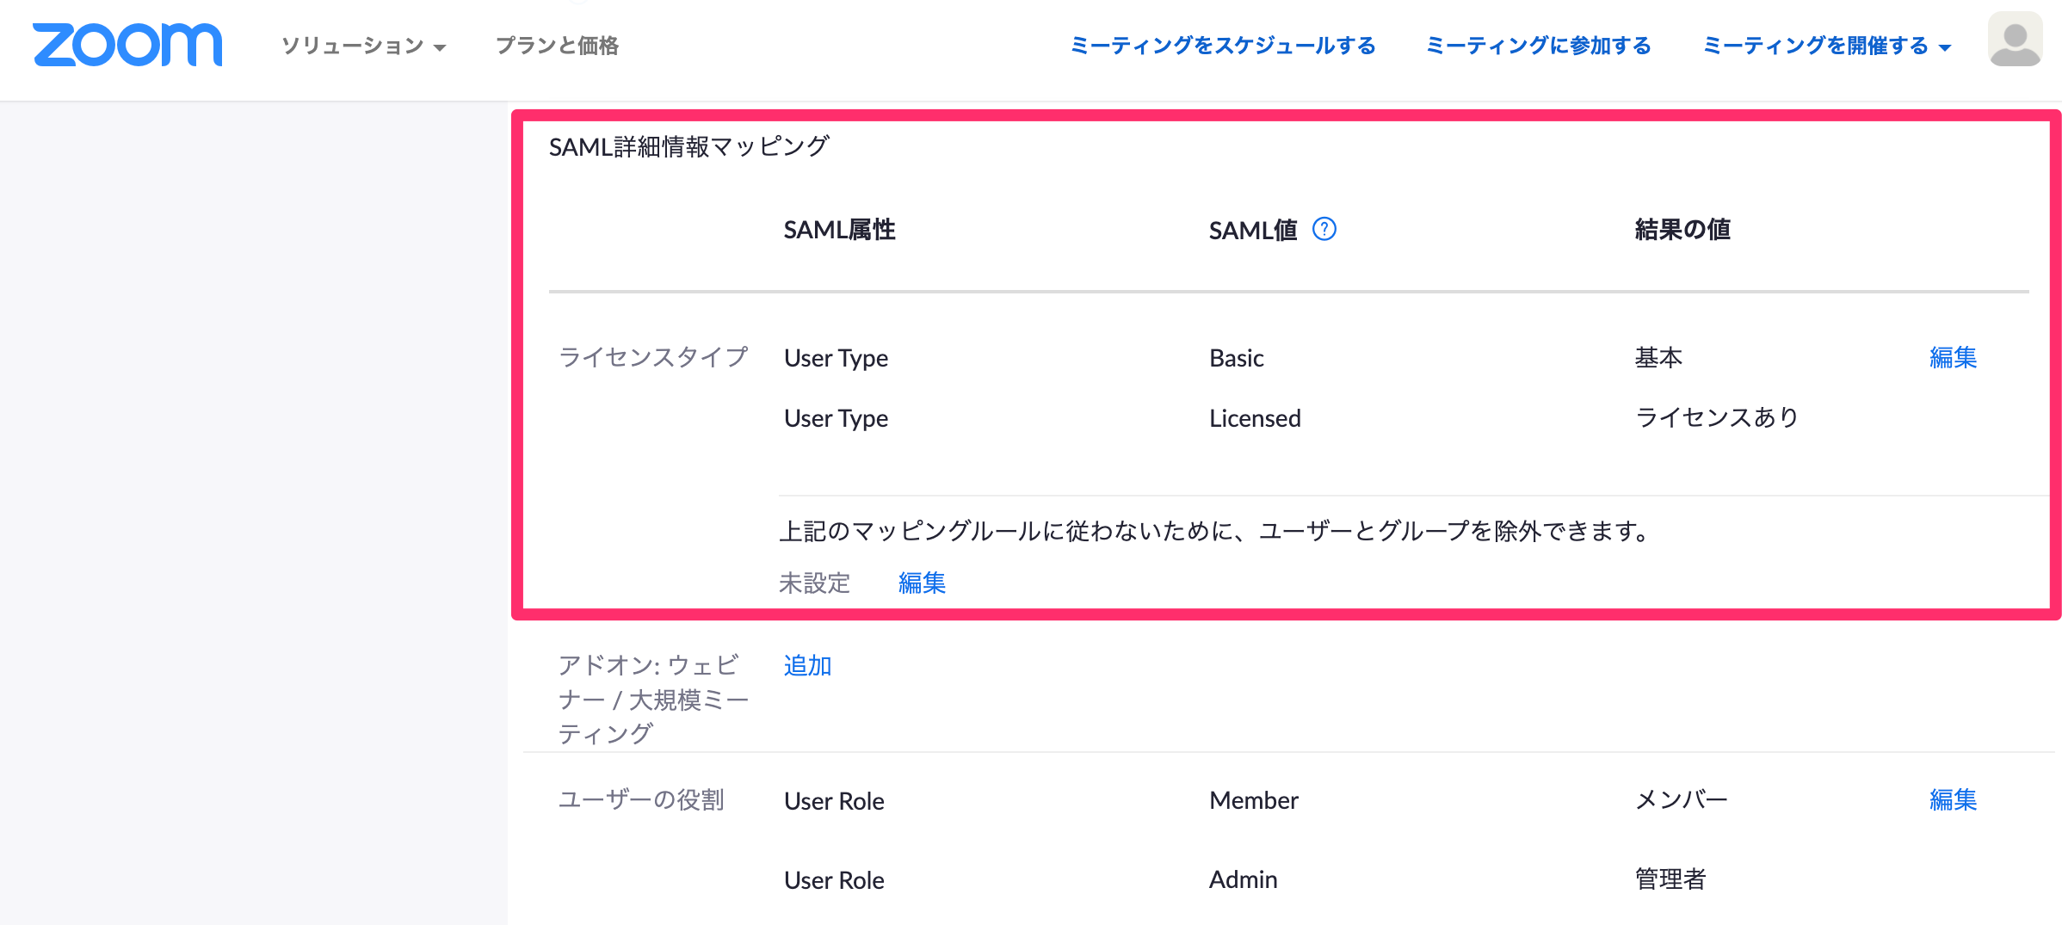2062x925 pixels.
Task: Click the 結果の値 column header
Action: click(1682, 230)
